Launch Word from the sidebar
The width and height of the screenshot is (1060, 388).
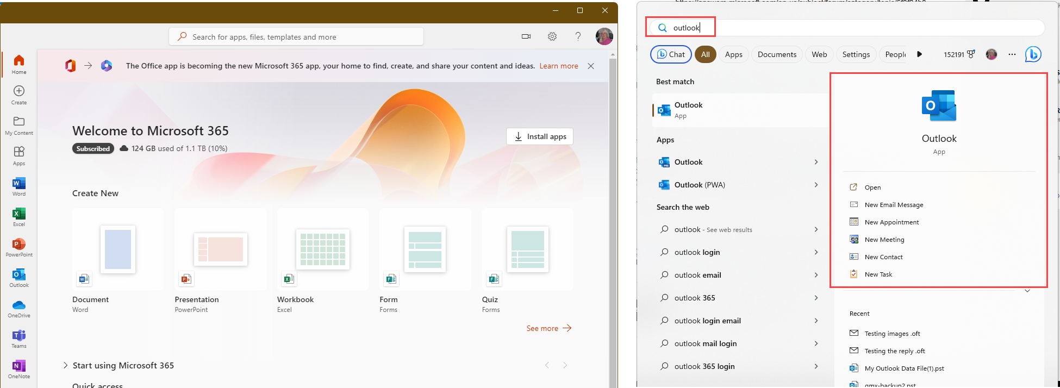19,186
